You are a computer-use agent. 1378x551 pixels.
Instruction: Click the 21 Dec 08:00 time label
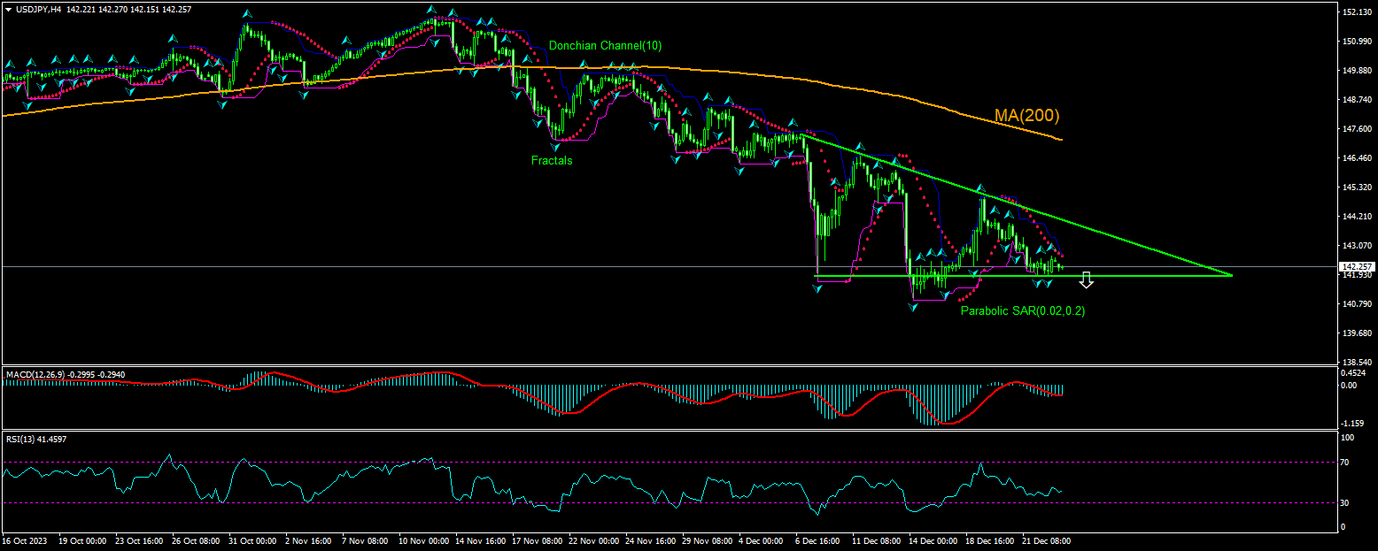click(x=1046, y=540)
